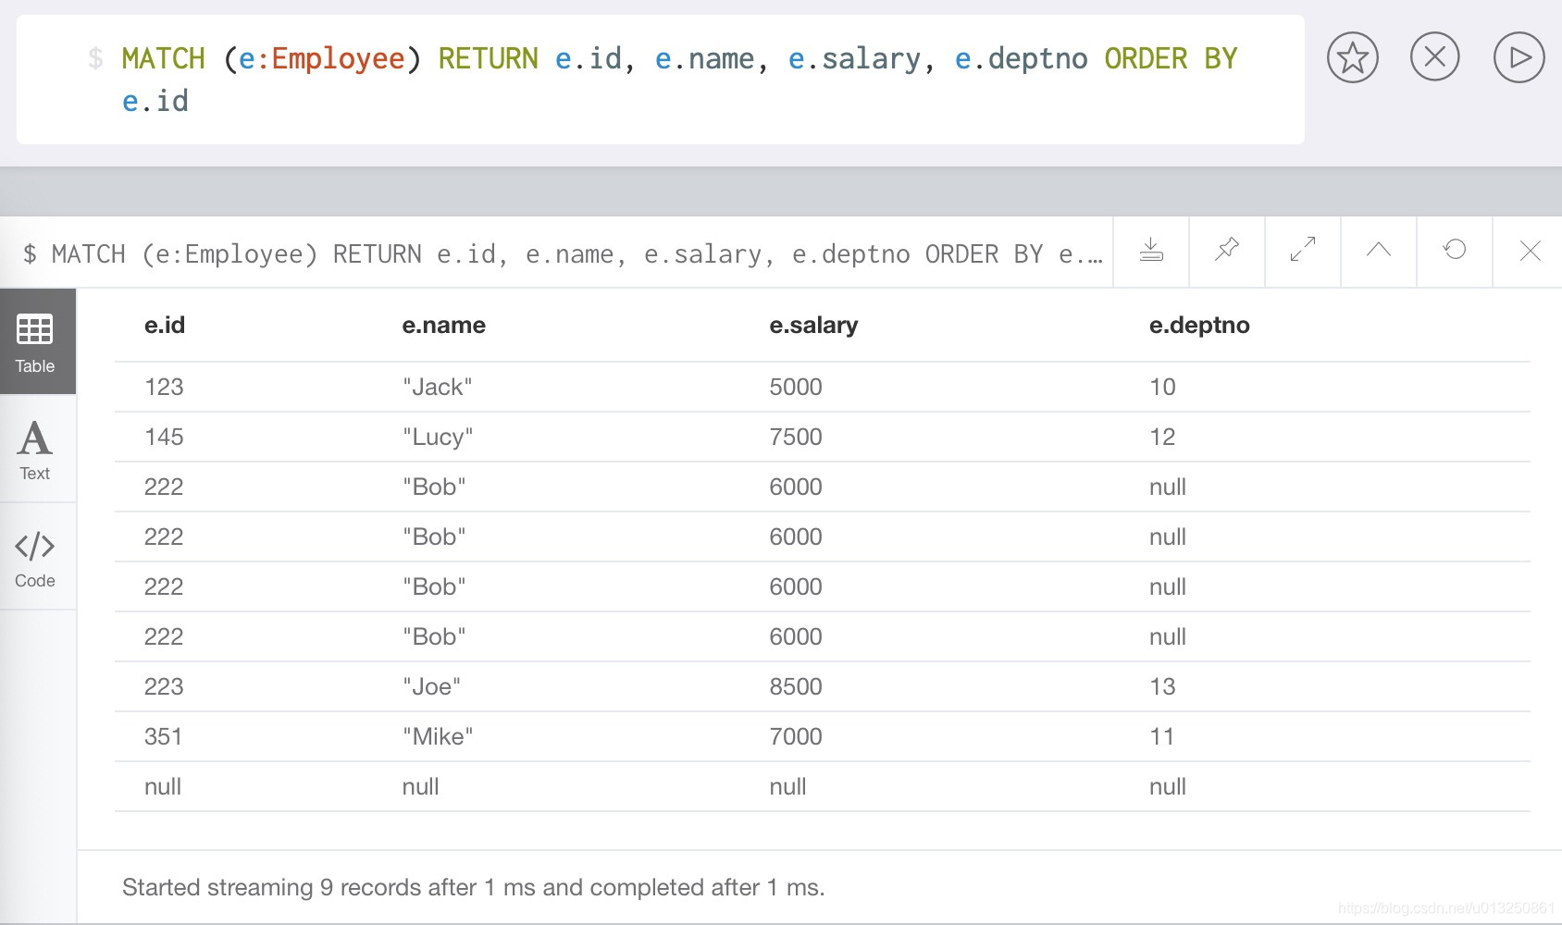
Task: Save query as favorite with star icon
Action: pos(1352,57)
